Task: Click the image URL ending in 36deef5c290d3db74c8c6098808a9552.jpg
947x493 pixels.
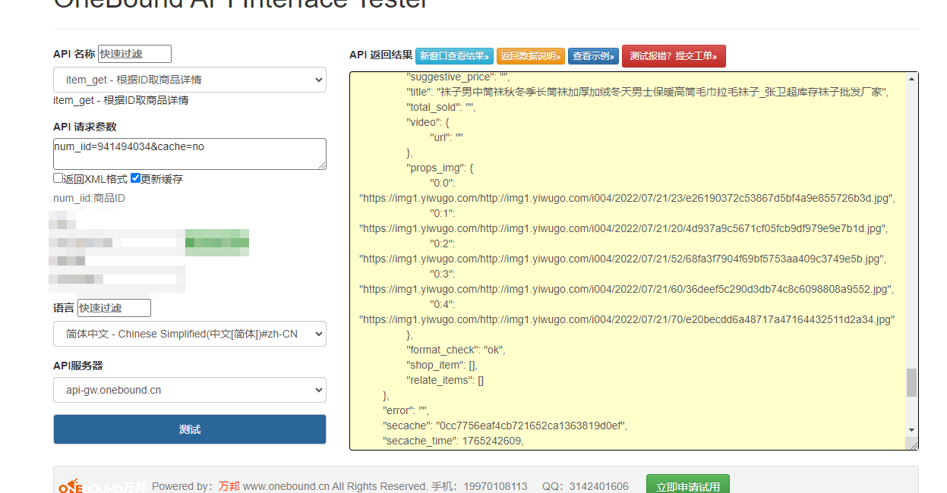Action: point(626,289)
